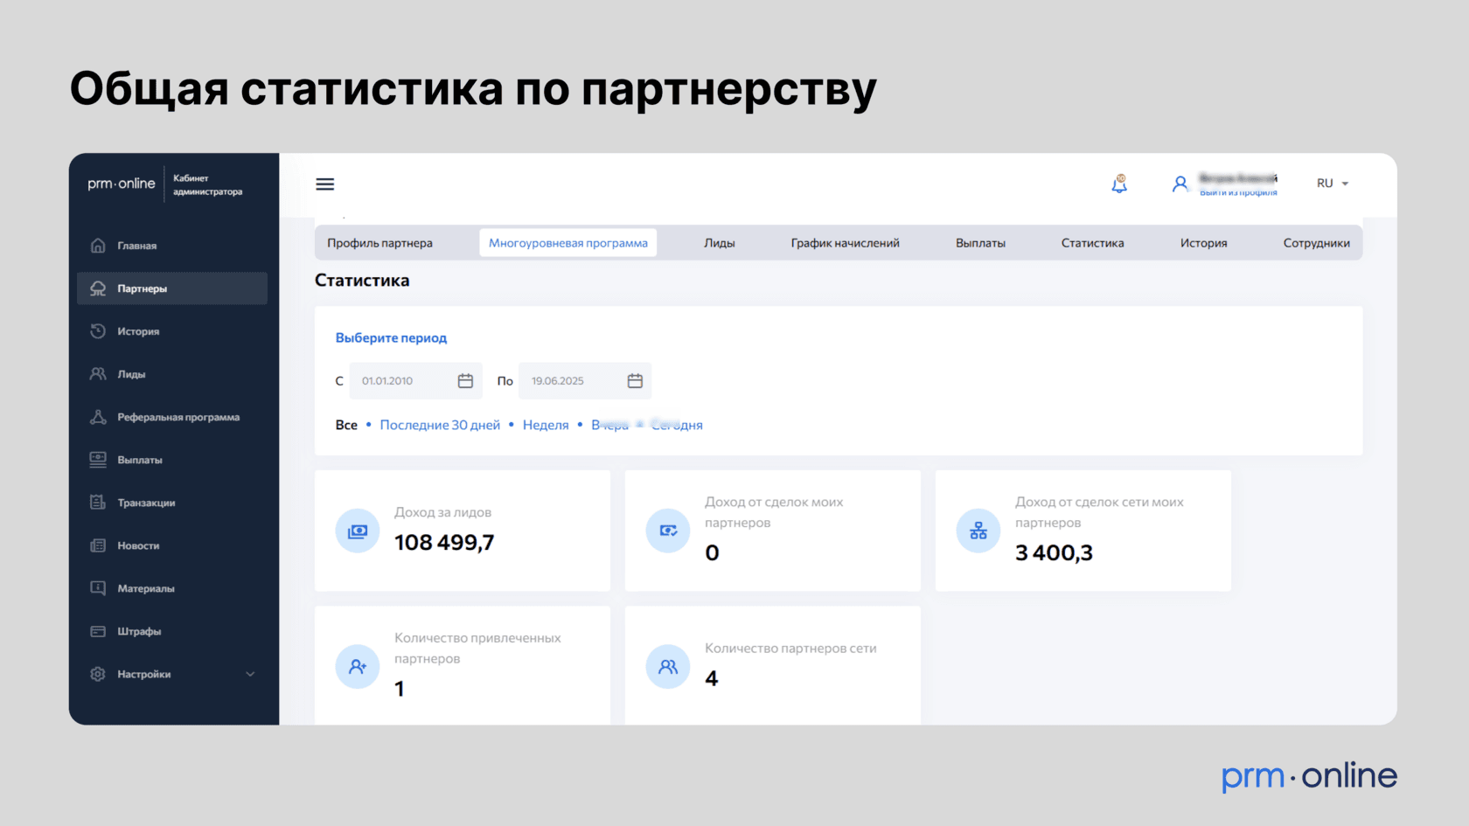Click the home icon beside Главная
Viewport: 1469px width, 826px height.
pyautogui.click(x=98, y=246)
